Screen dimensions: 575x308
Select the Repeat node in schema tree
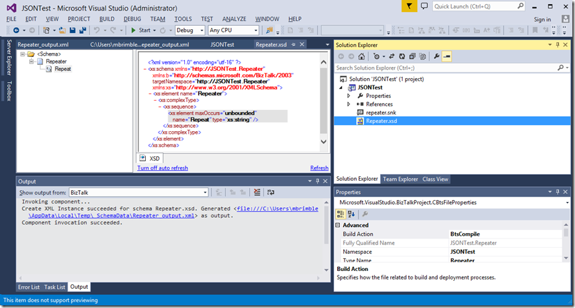63,69
